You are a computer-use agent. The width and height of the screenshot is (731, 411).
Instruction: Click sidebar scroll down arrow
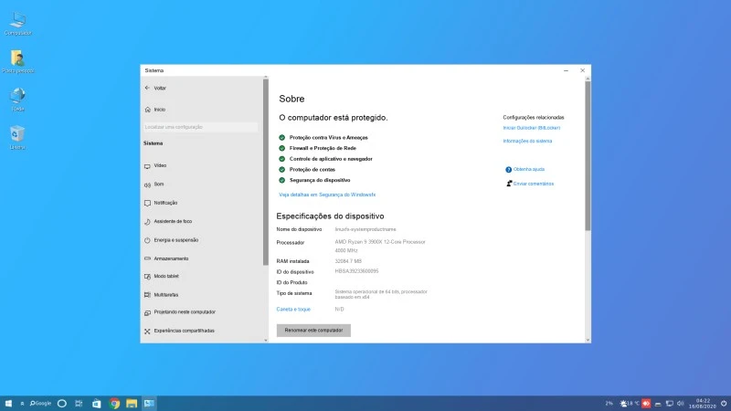click(266, 340)
